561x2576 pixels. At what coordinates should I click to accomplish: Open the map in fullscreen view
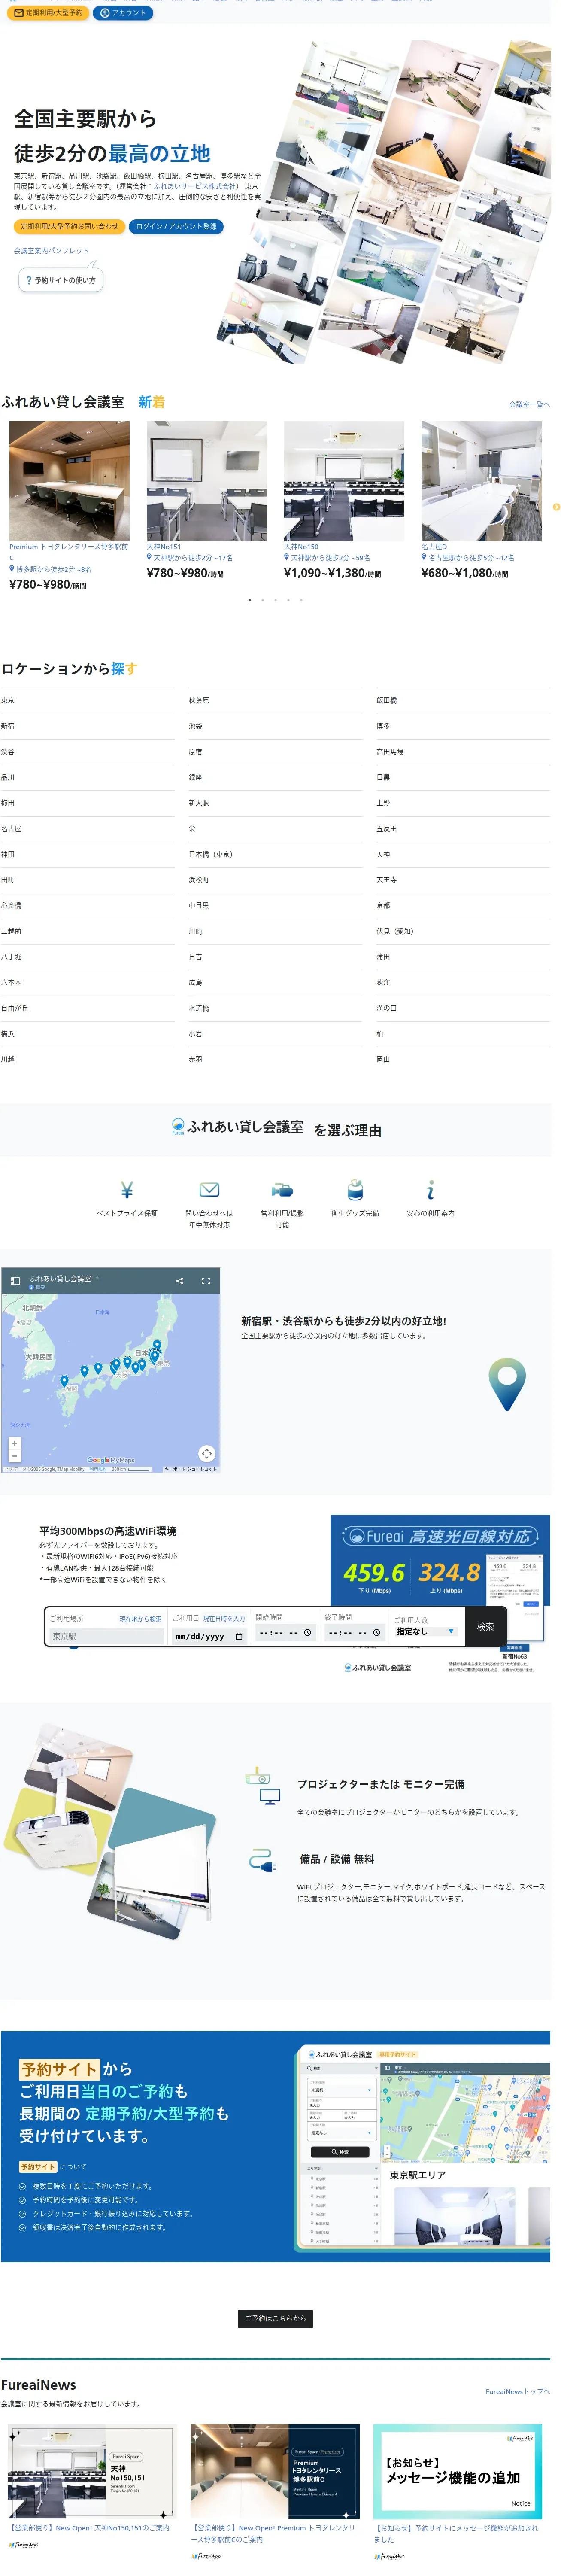(206, 1281)
